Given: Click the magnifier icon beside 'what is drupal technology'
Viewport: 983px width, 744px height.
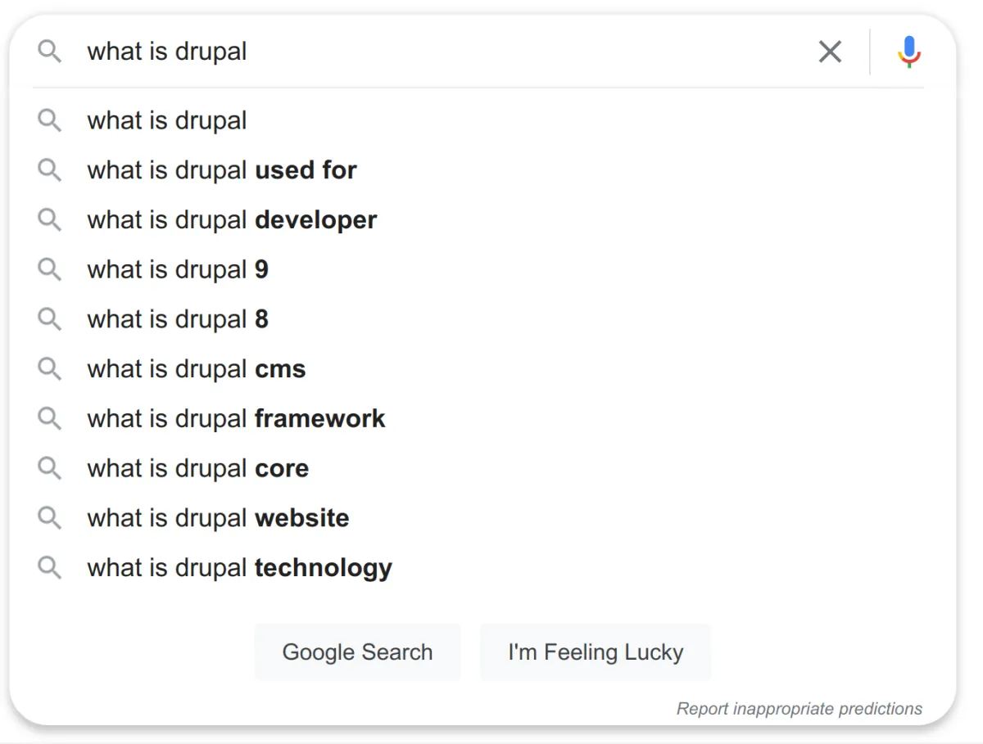Looking at the screenshot, I should coord(50,568).
